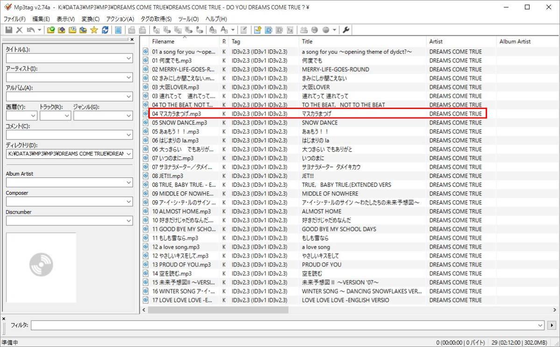560x347 pixels.
Task: Expand the Album Artist combo box
Action: [x=129, y=183]
